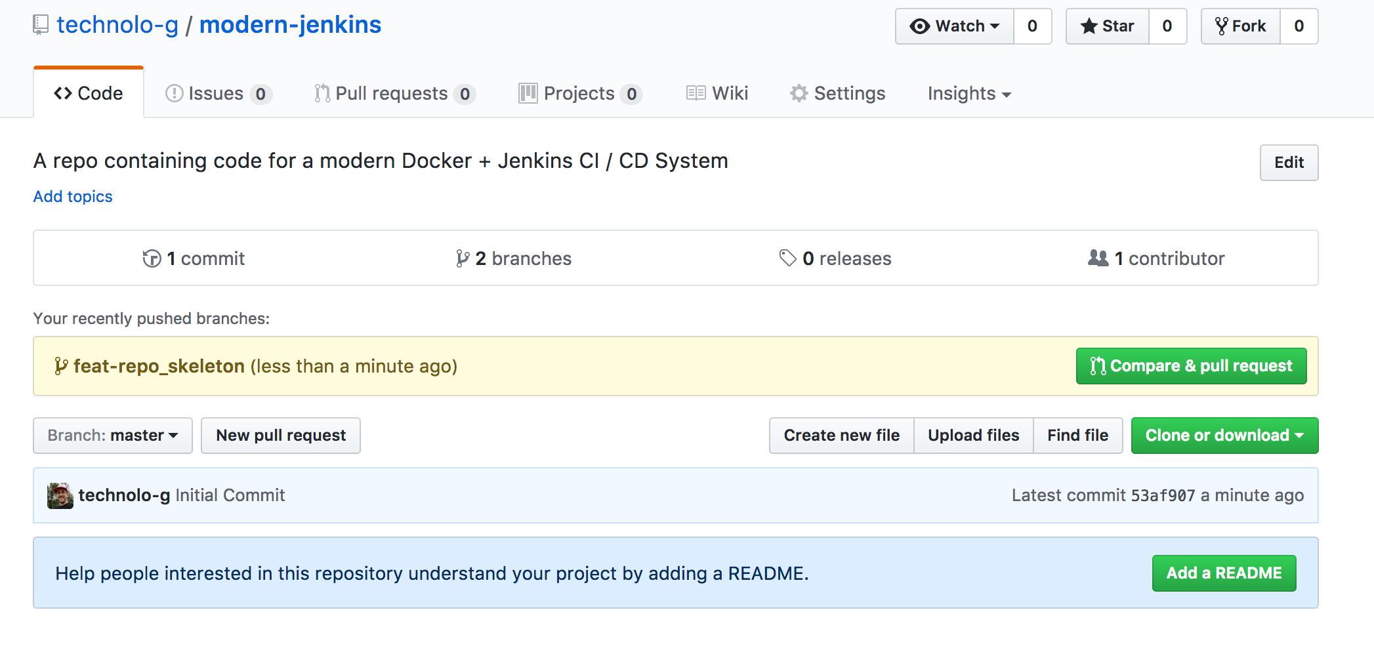
Task: Expand the Clone or download dropdown
Action: coord(1225,436)
